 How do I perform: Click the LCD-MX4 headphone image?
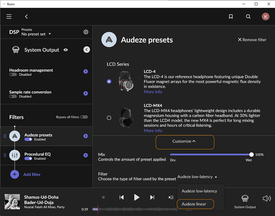126,118
